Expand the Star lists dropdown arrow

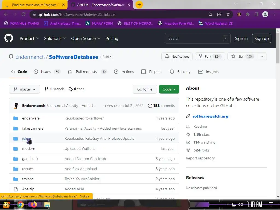262,56
